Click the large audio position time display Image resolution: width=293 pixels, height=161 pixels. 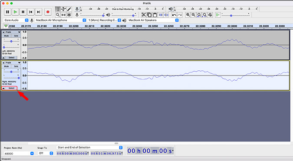150,151
